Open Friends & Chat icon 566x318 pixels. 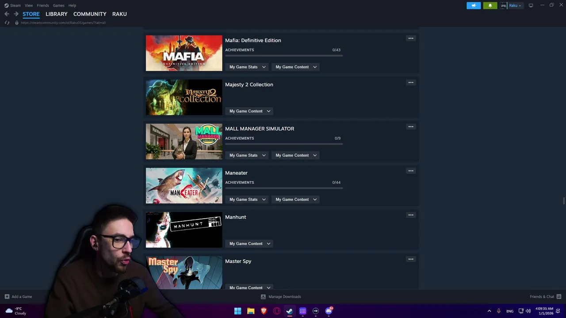559,297
